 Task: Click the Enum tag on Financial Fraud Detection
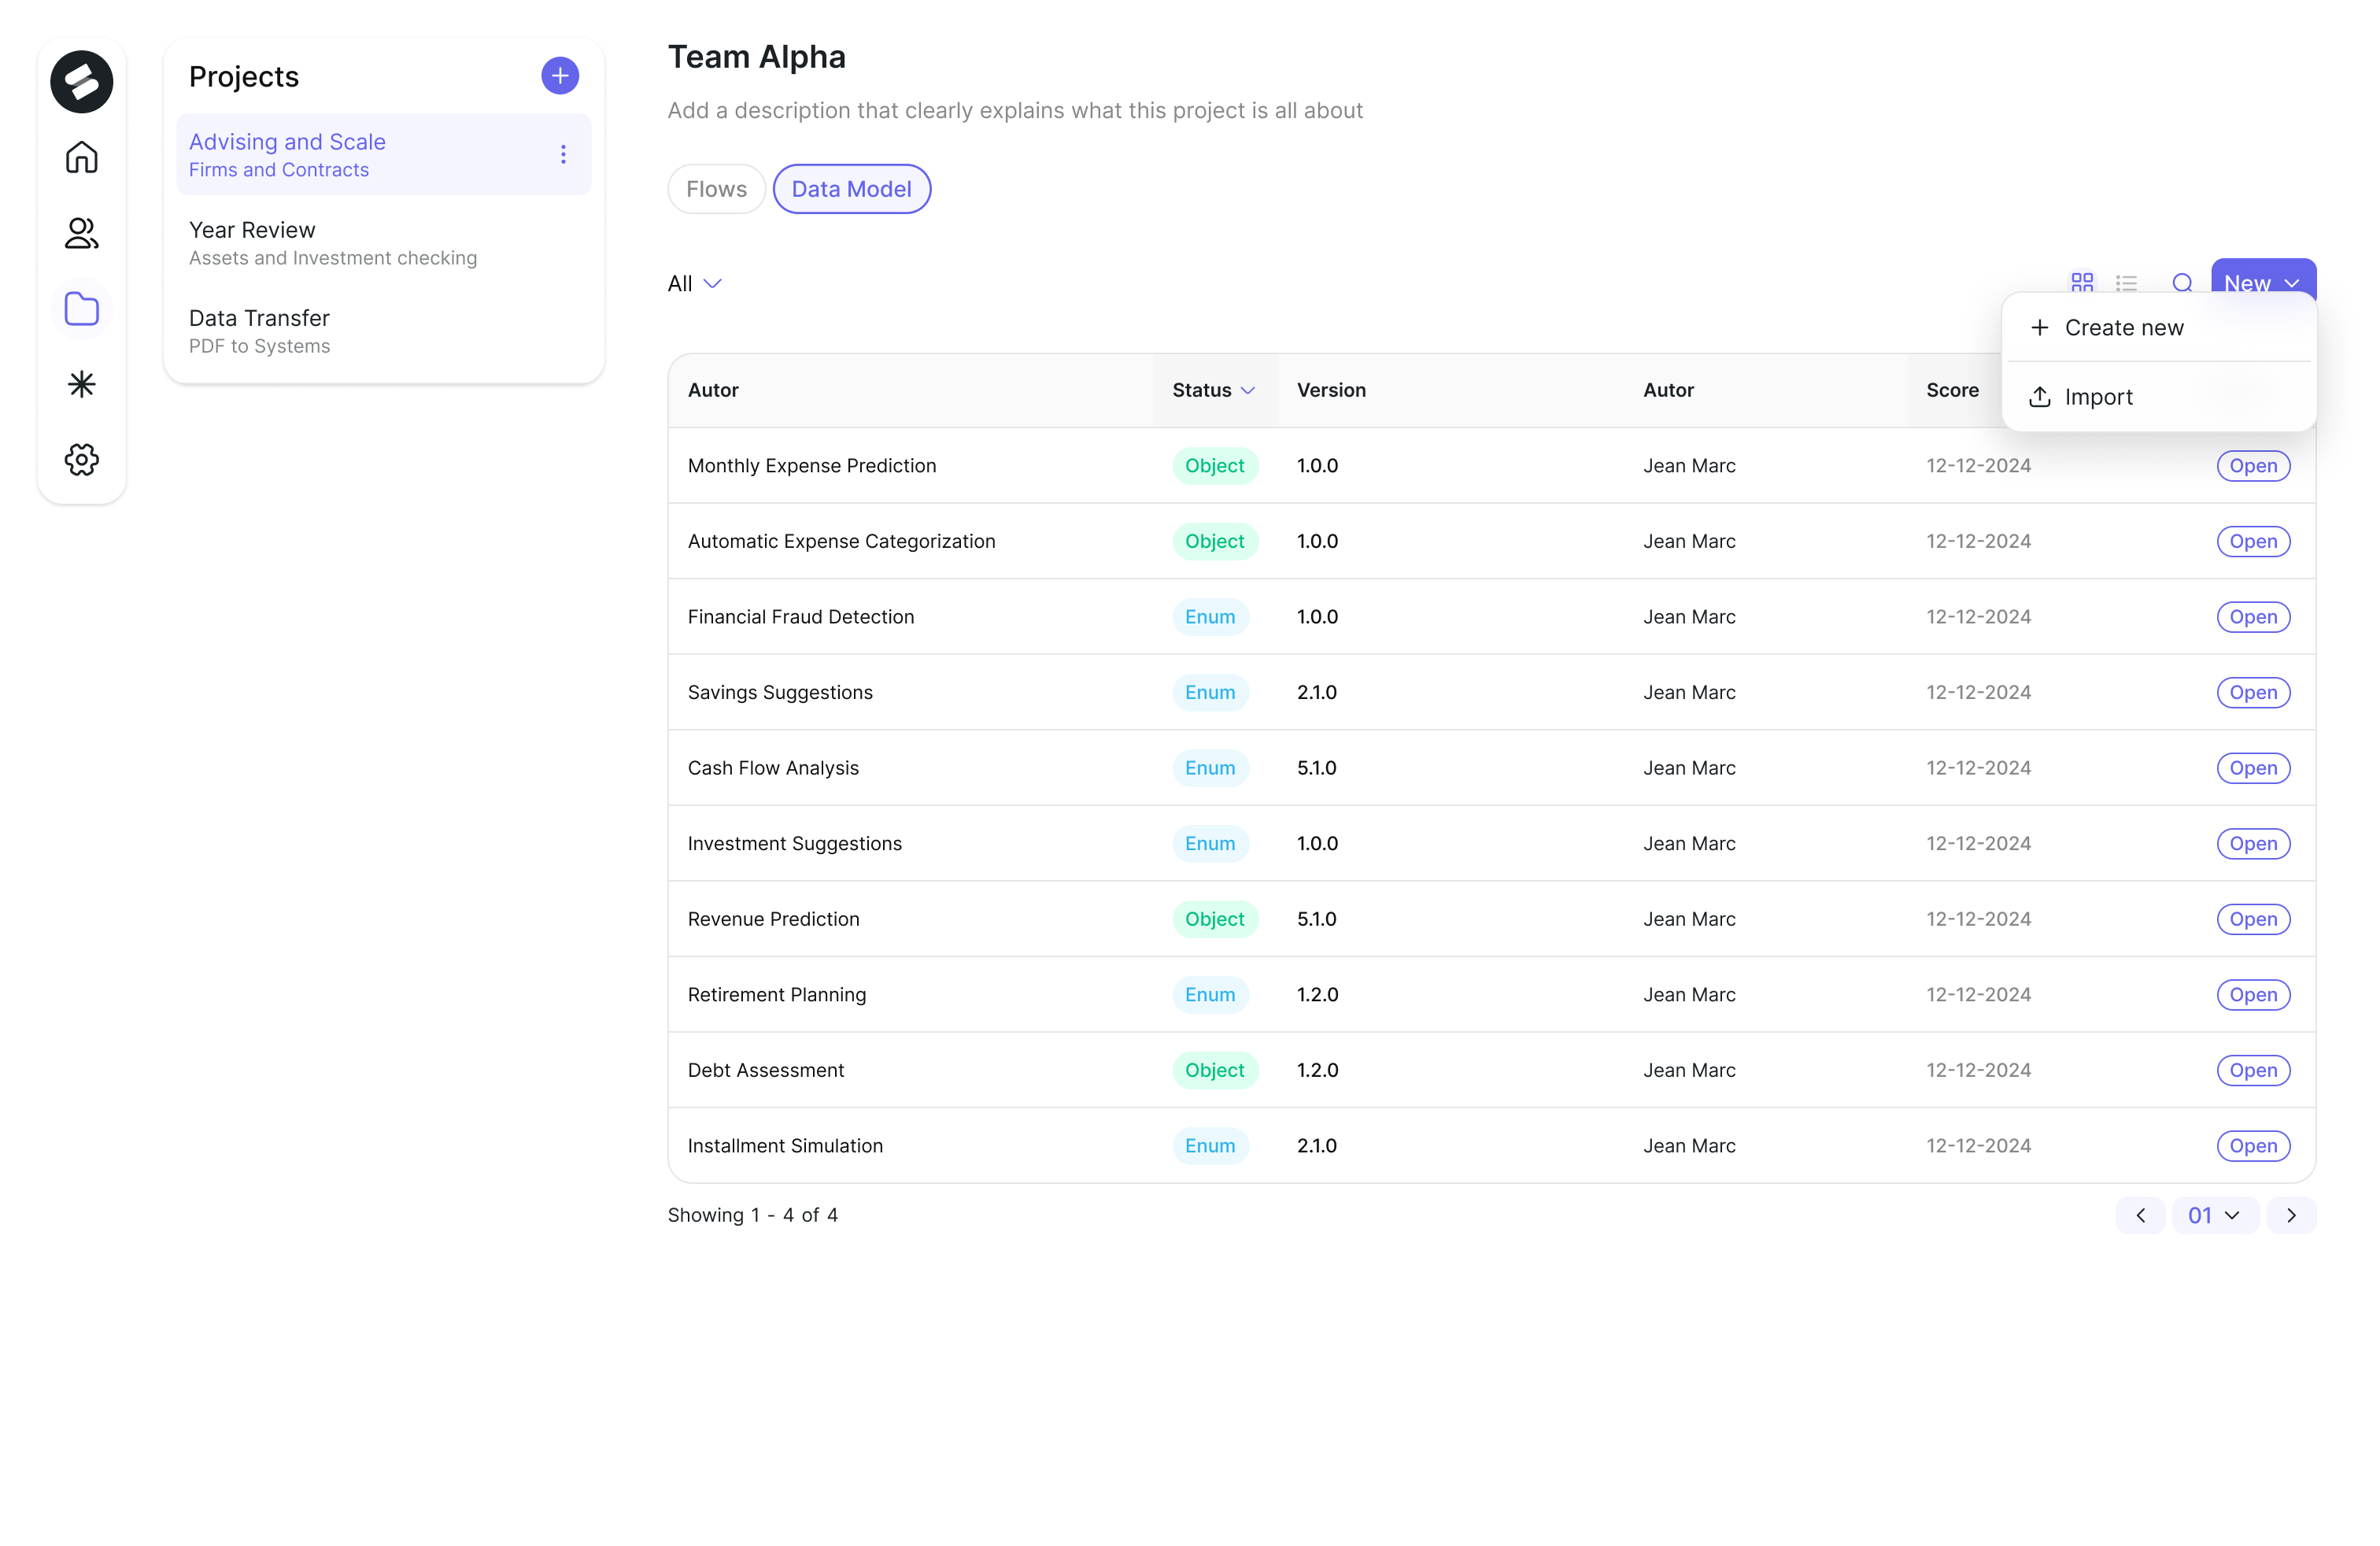click(x=1210, y=617)
